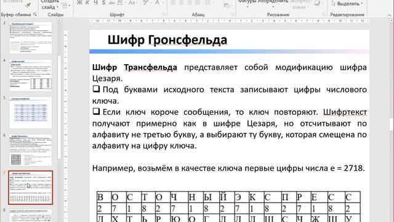Select slide 8 thumbnail
The image size is (394, 222).
(30, 215)
